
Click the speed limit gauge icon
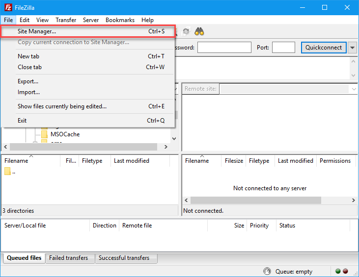coord(267,271)
